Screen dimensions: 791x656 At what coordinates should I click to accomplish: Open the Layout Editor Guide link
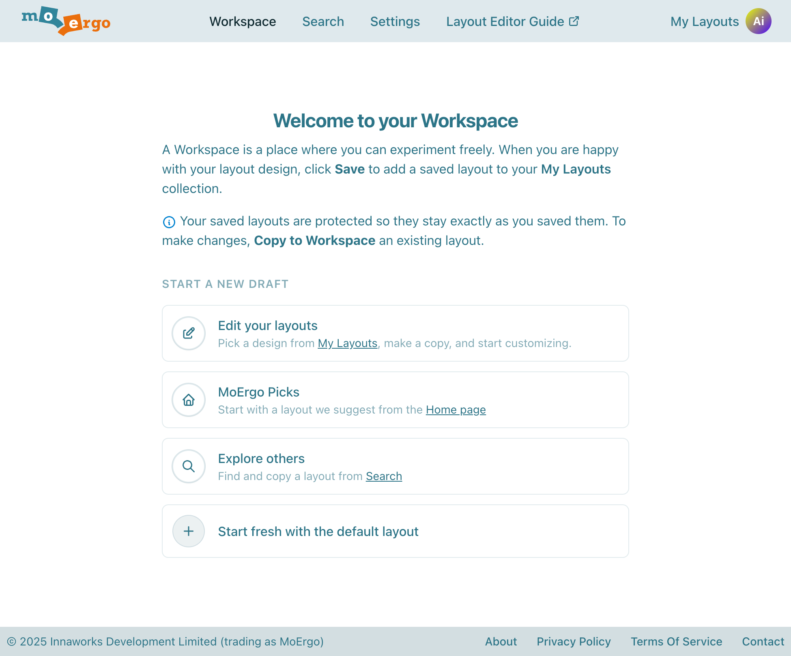pos(505,21)
